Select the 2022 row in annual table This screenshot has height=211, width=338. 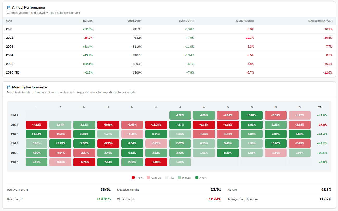169,38
